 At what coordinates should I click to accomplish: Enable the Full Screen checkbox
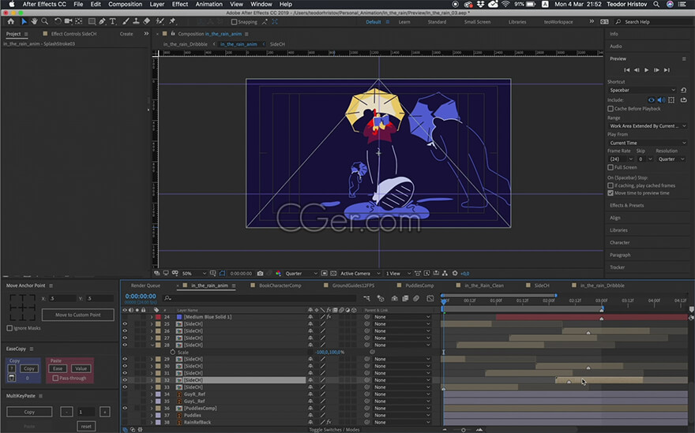coord(610,167)
